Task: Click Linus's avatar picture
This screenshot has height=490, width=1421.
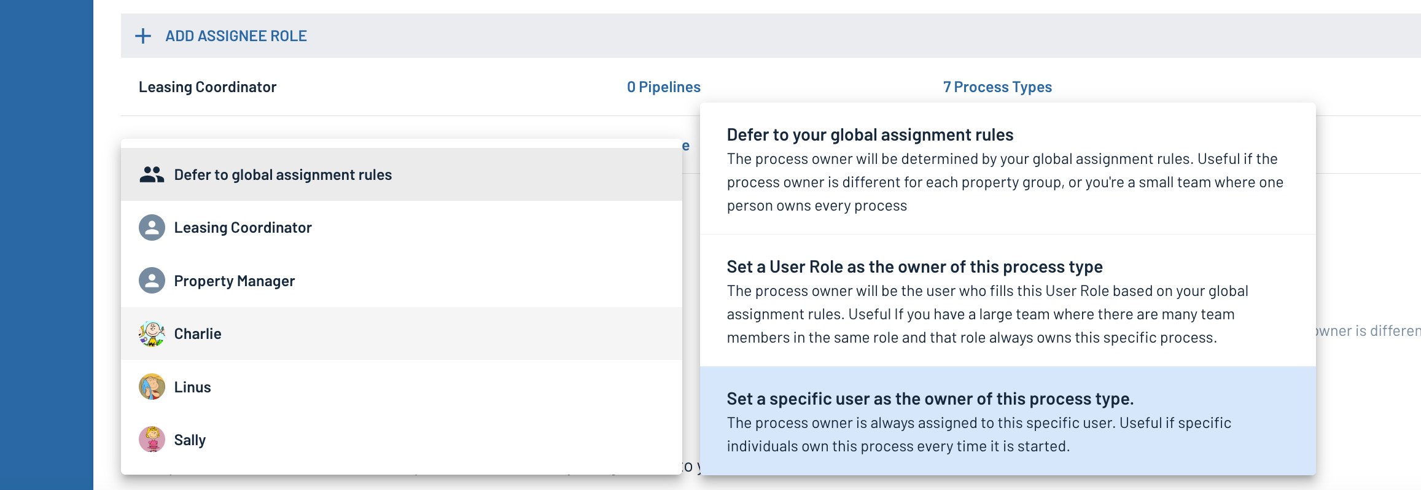Action: tap(152, 387)
